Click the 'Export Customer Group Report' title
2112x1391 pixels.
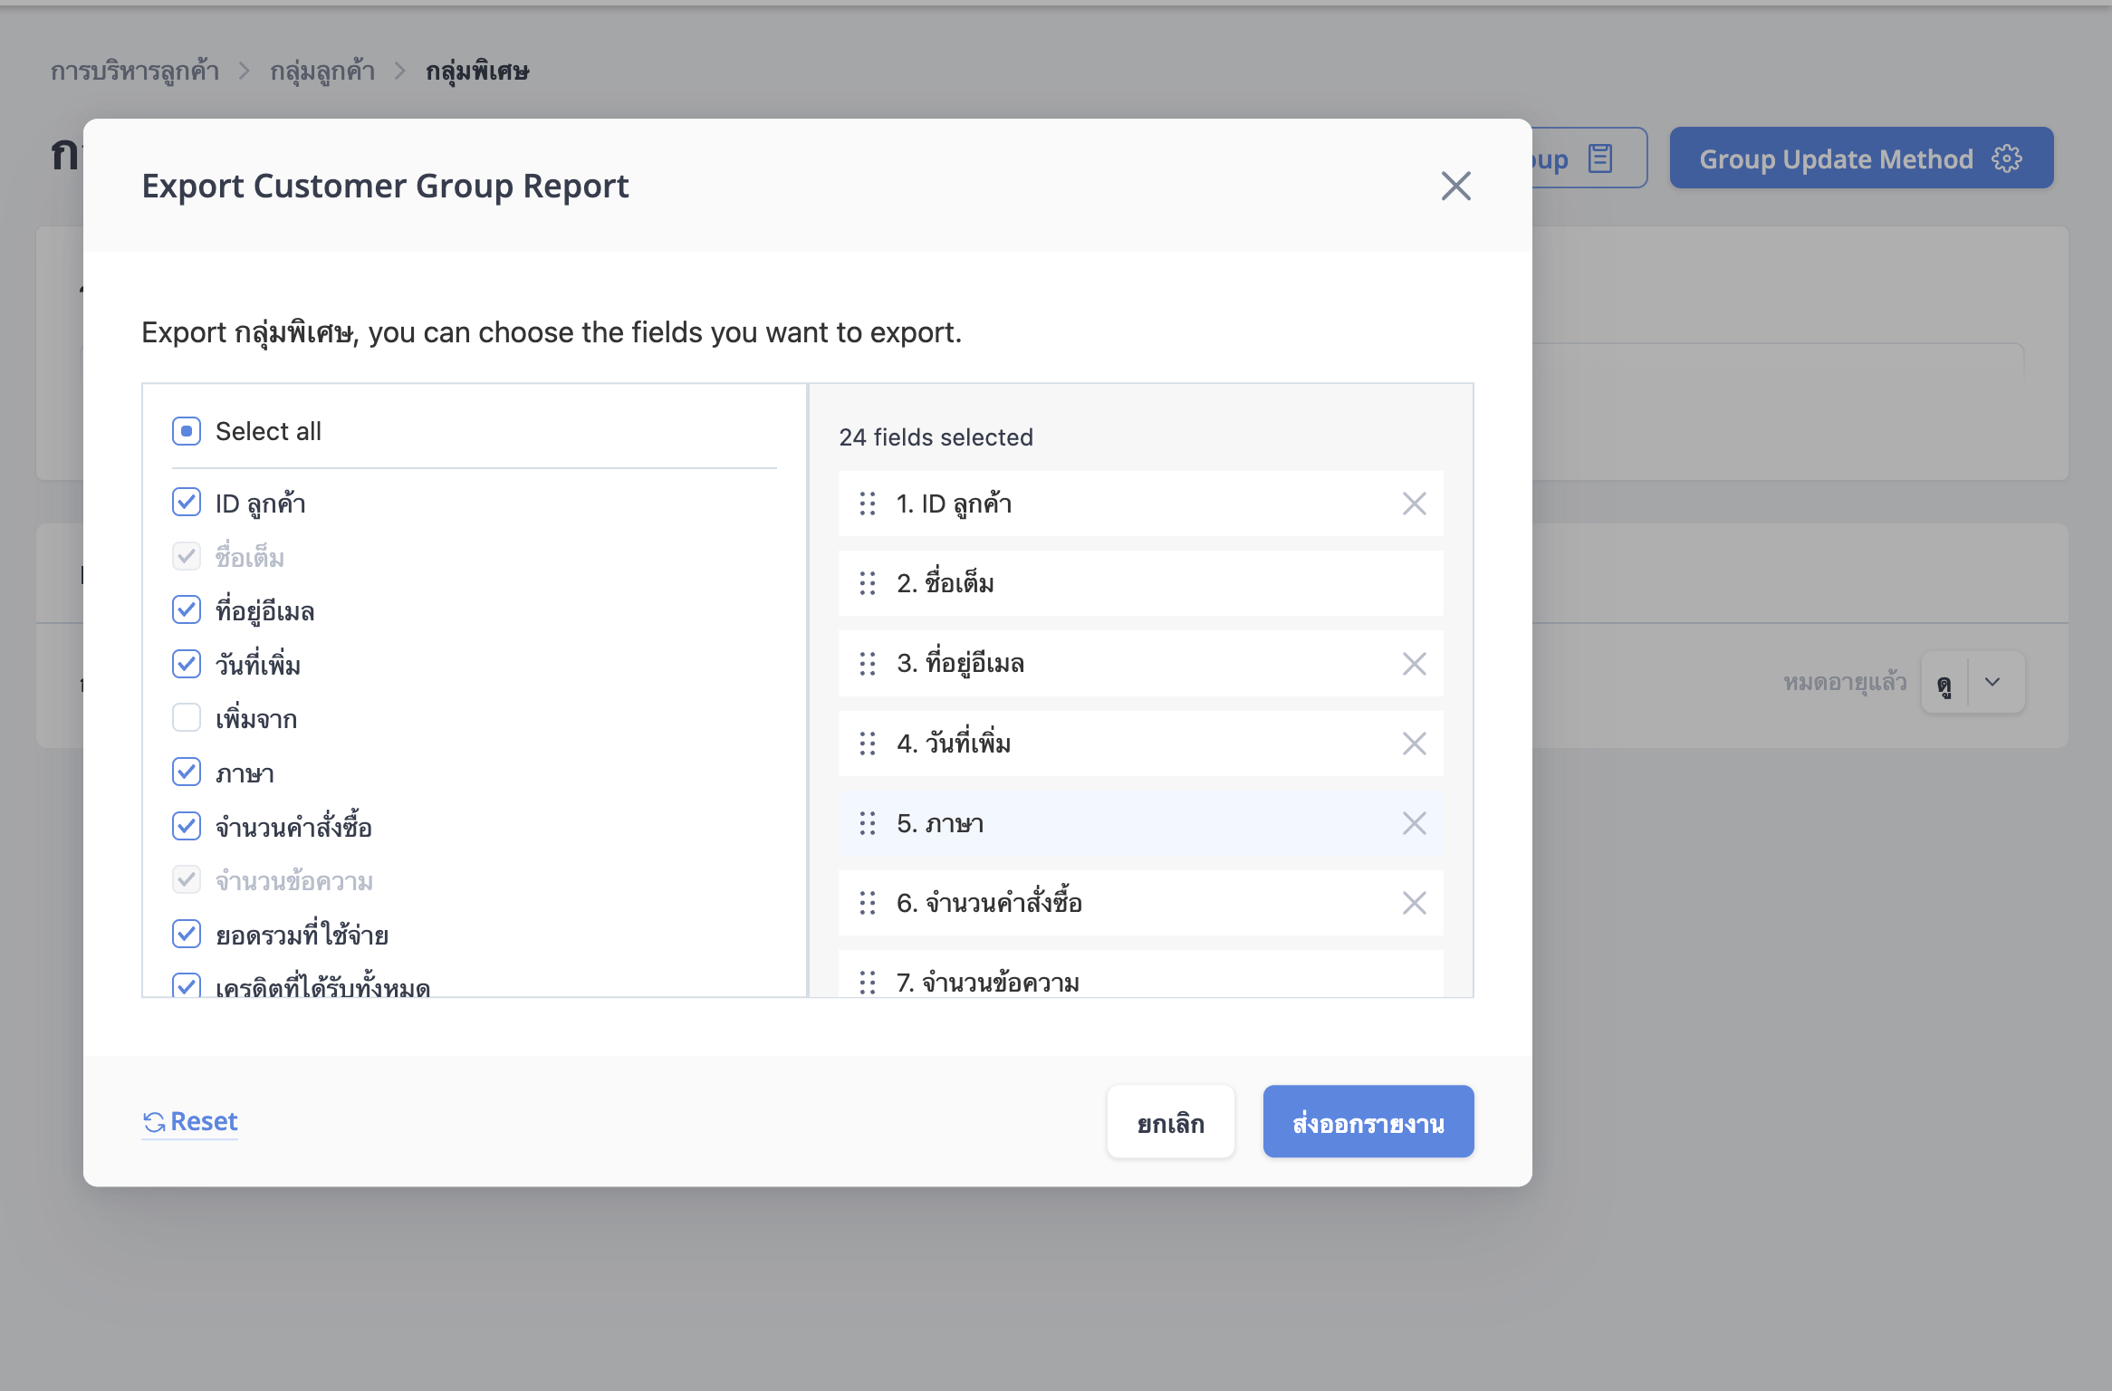coord(385,187)
